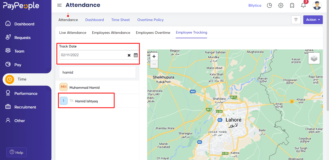Image resolution: width=329 pixels, height=160 pixels.
Task: Click Jhanday Wala label on the map
Action: [x=165, y=128]
